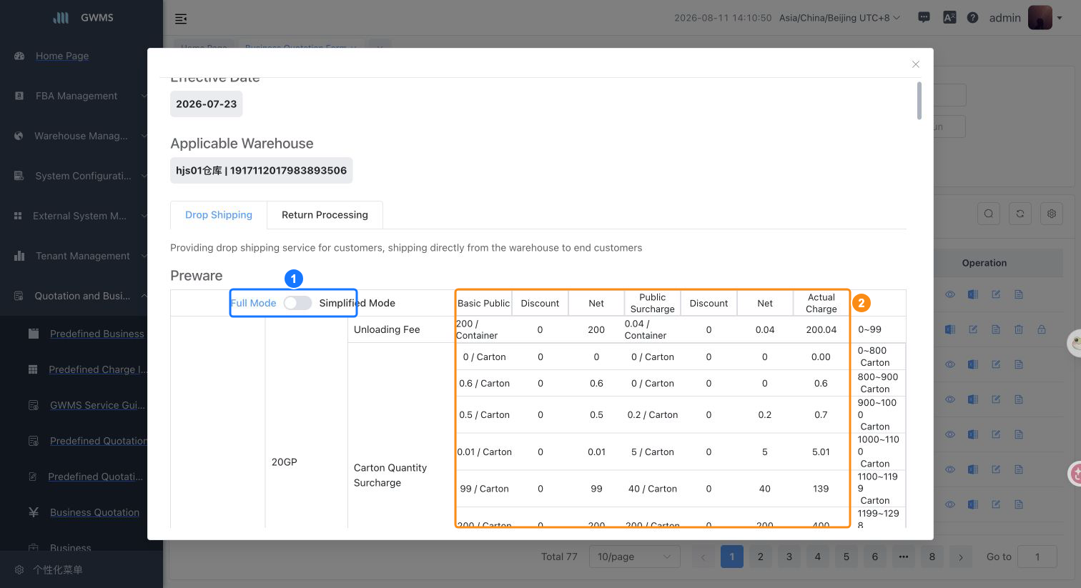Click the yen icon beside Business Quotation
This screenshot has width=1081, height=588.
coord(33,512)
